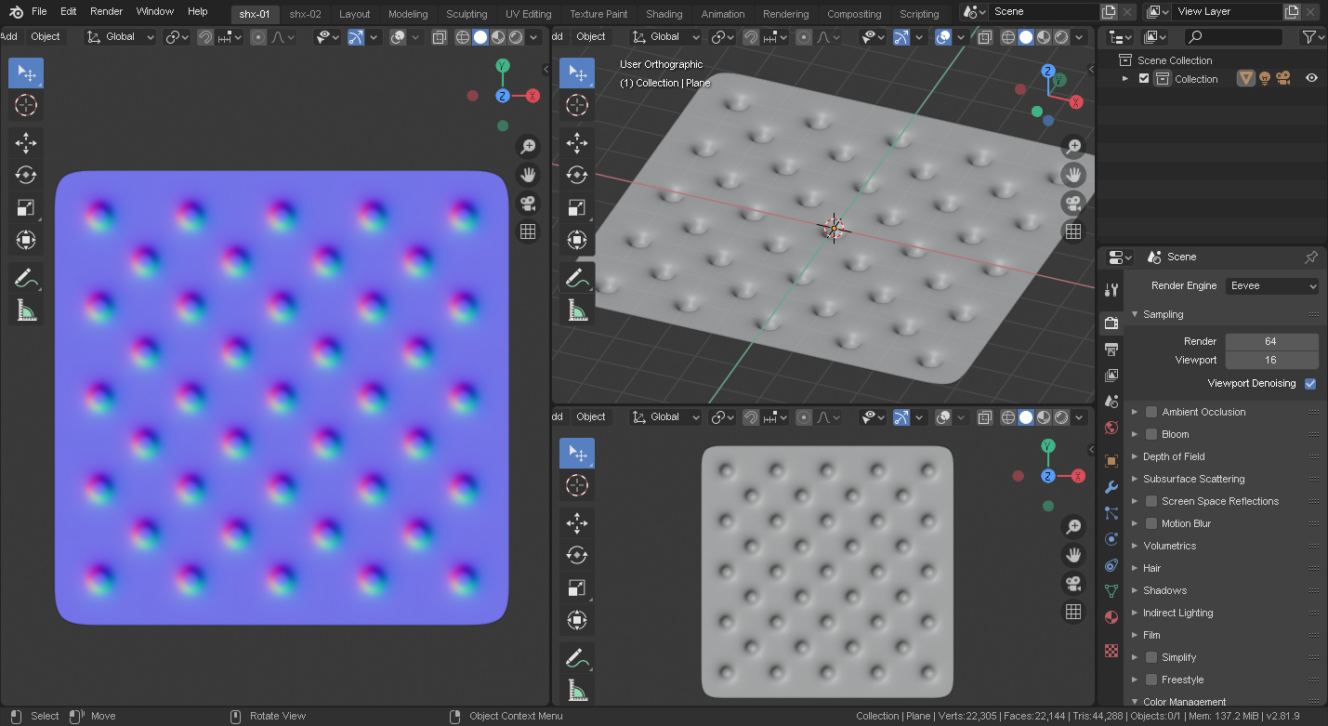Open the Global orientation dropdown in left viewport

[122, 37]
